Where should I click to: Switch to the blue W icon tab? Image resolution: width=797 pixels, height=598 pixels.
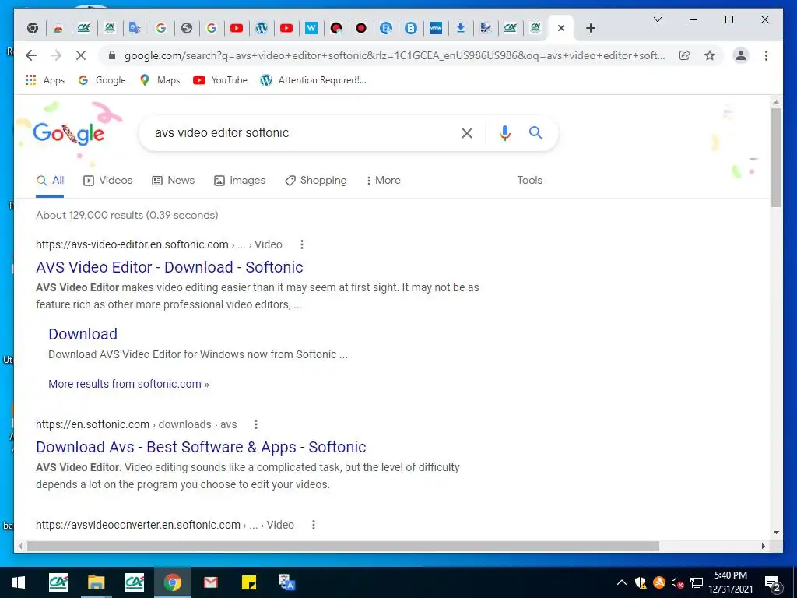pyautogui.click(x=311, y=29)
